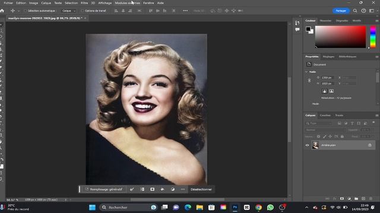Switch to the Couches tab
Viewport: 380px width, 213px height.
point(325,115)
